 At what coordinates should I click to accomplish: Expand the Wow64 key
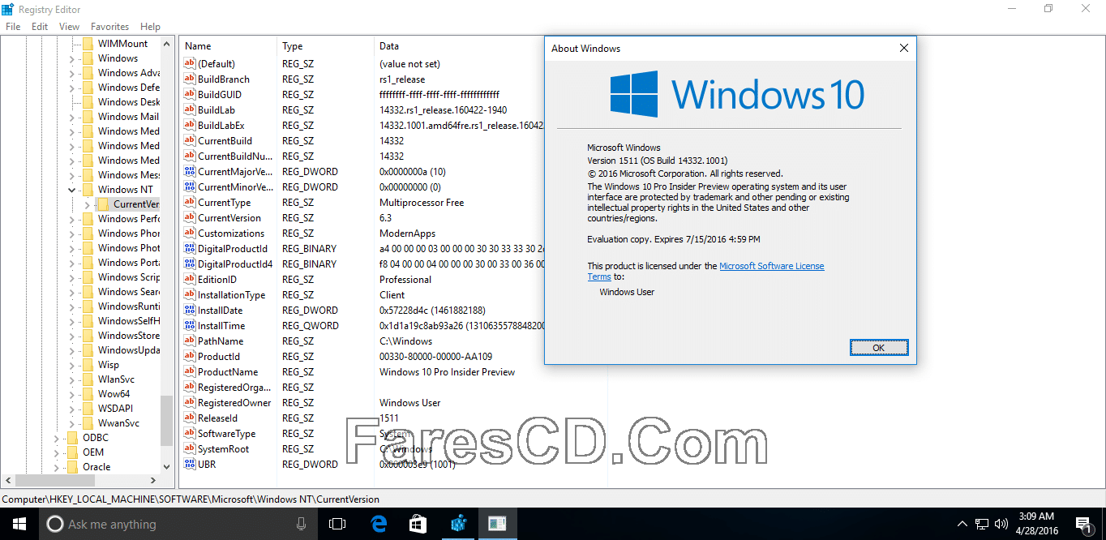pos(71,394)
